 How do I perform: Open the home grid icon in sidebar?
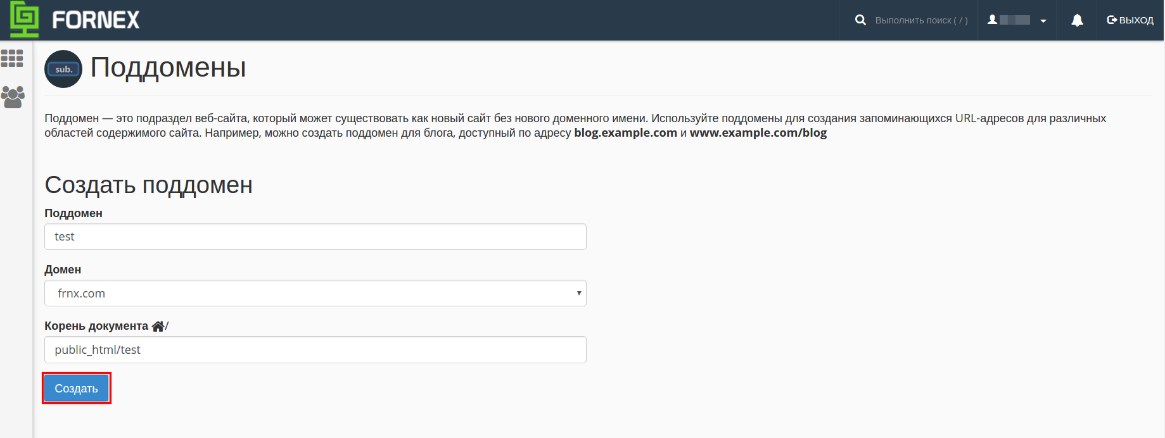coord(12,58)
